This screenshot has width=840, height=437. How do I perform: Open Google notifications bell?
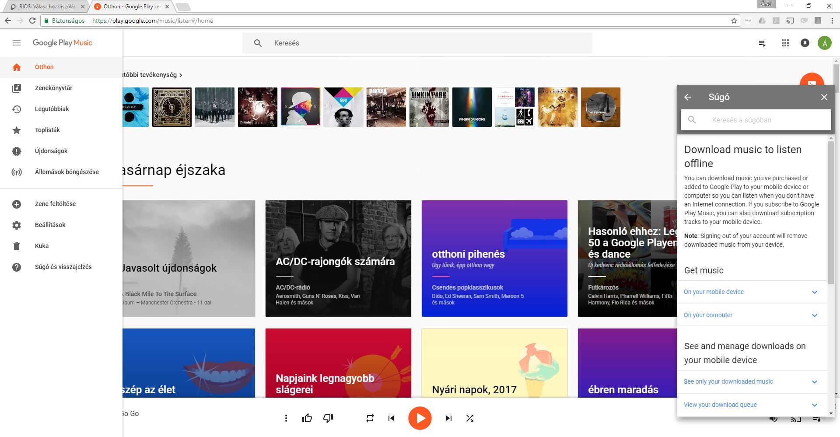[805, 43]
